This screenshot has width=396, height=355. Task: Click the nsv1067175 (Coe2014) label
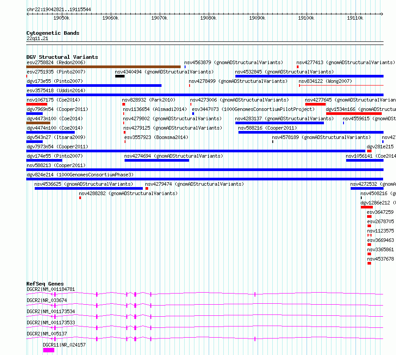click(53, 100)
